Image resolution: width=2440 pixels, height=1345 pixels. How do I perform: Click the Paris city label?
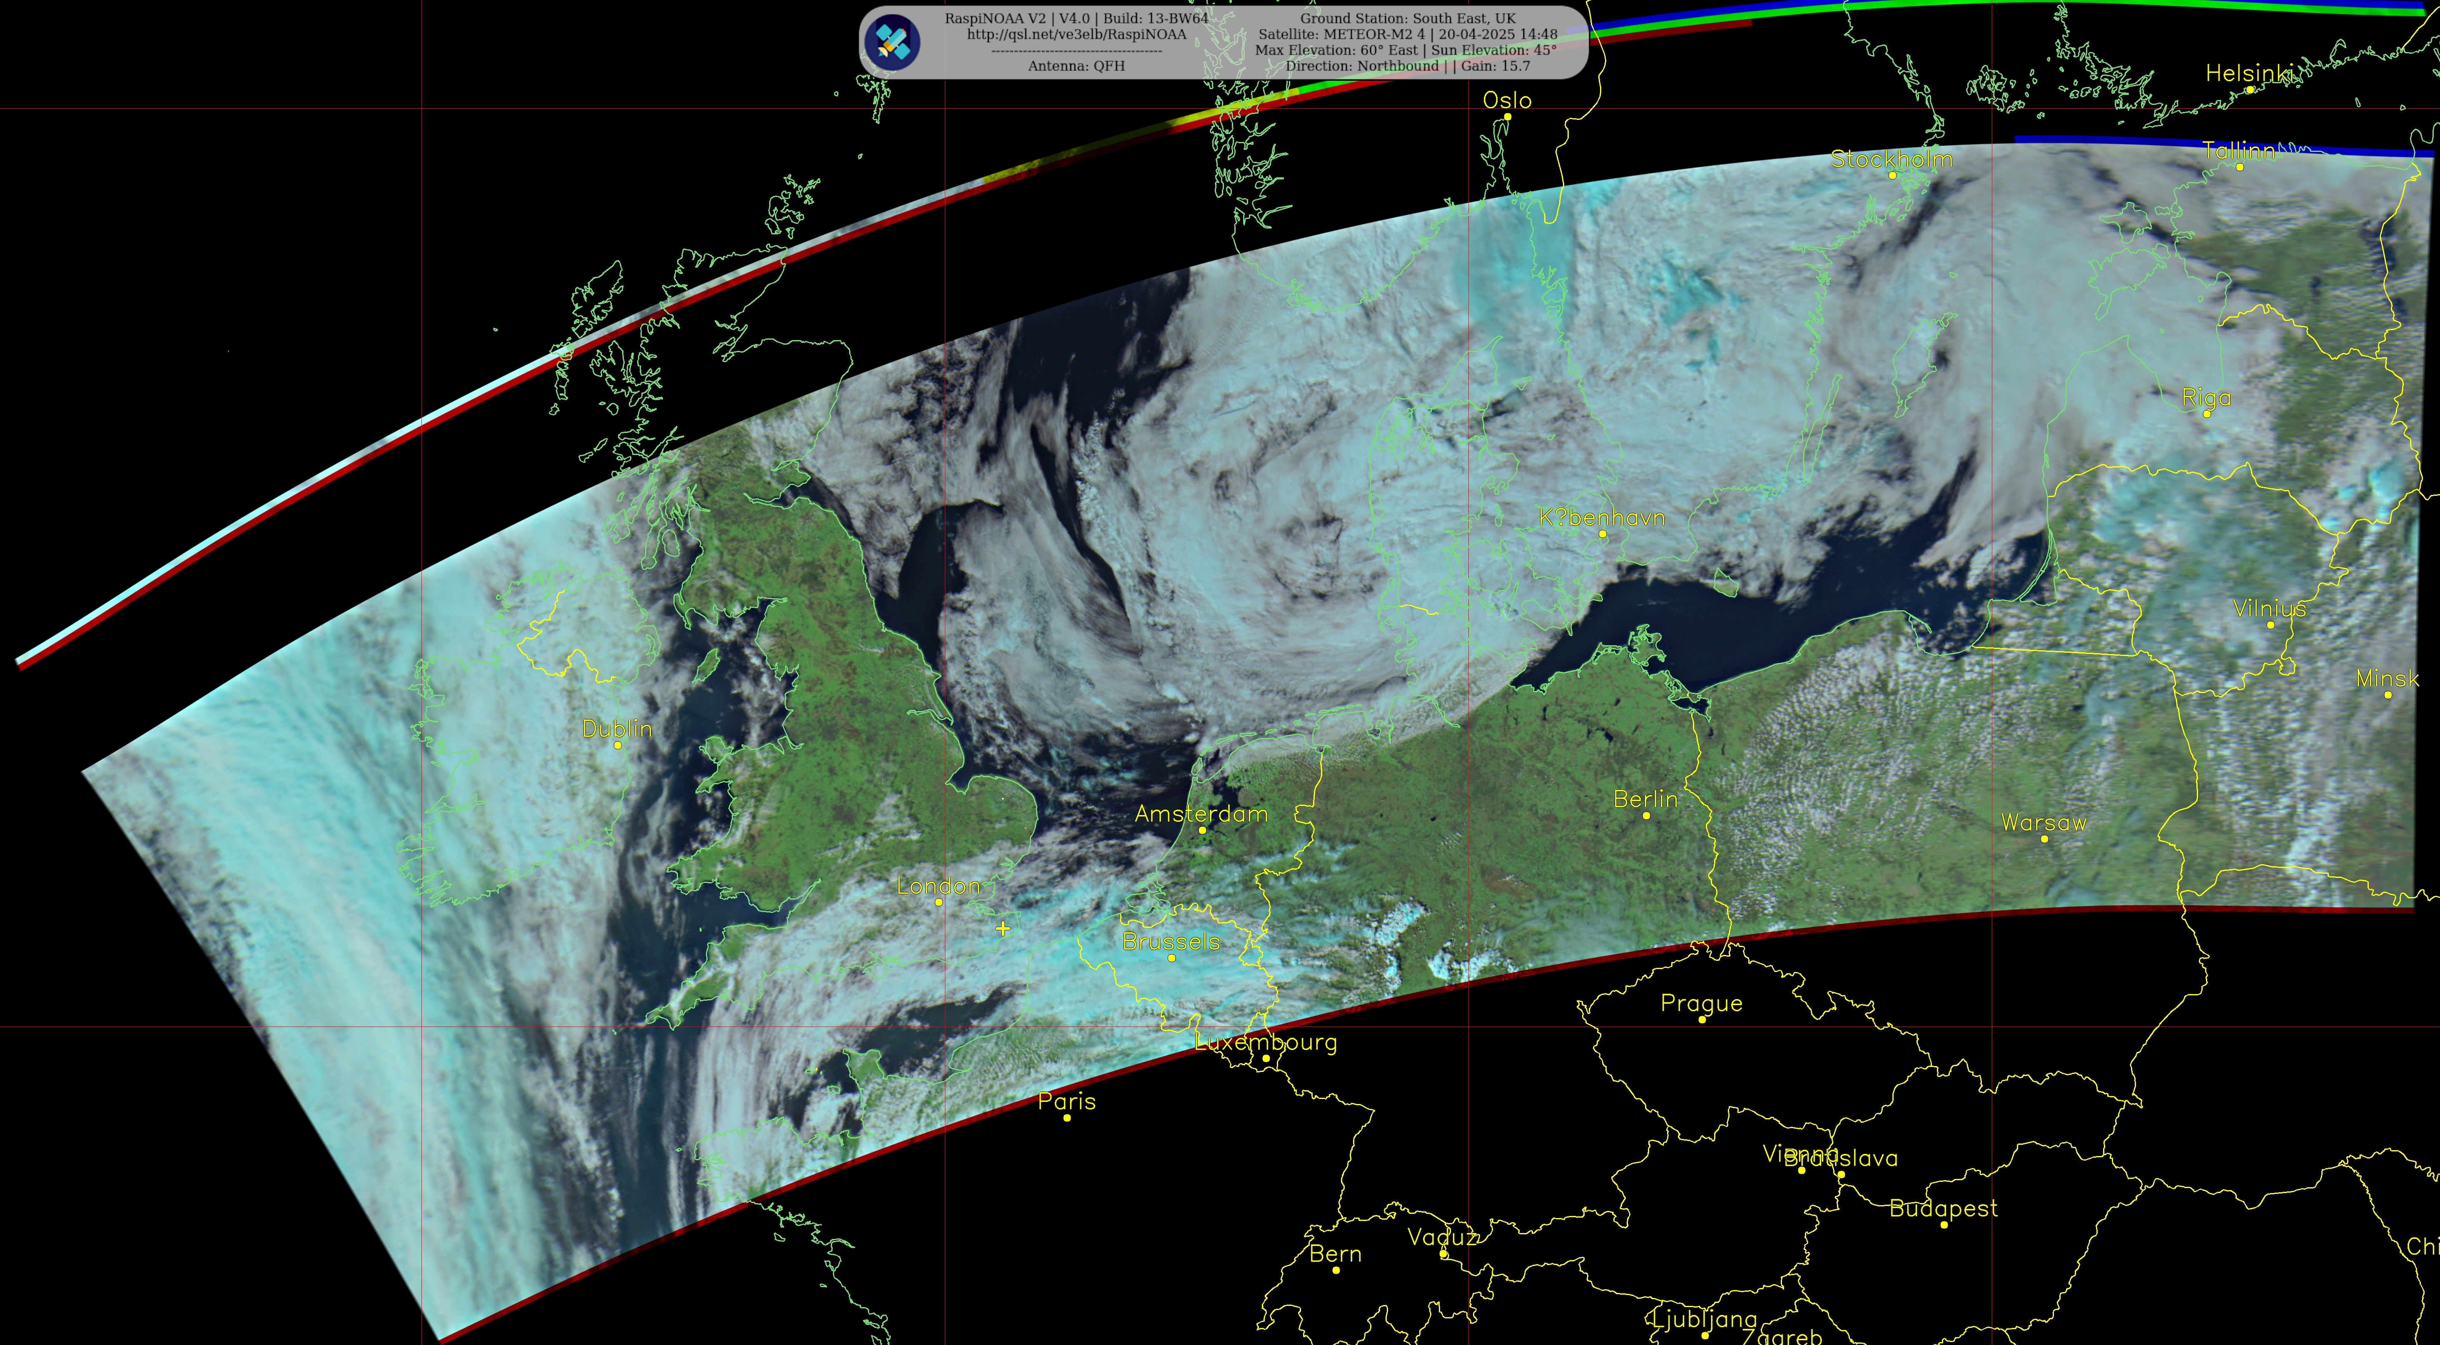point(1067,1102)
